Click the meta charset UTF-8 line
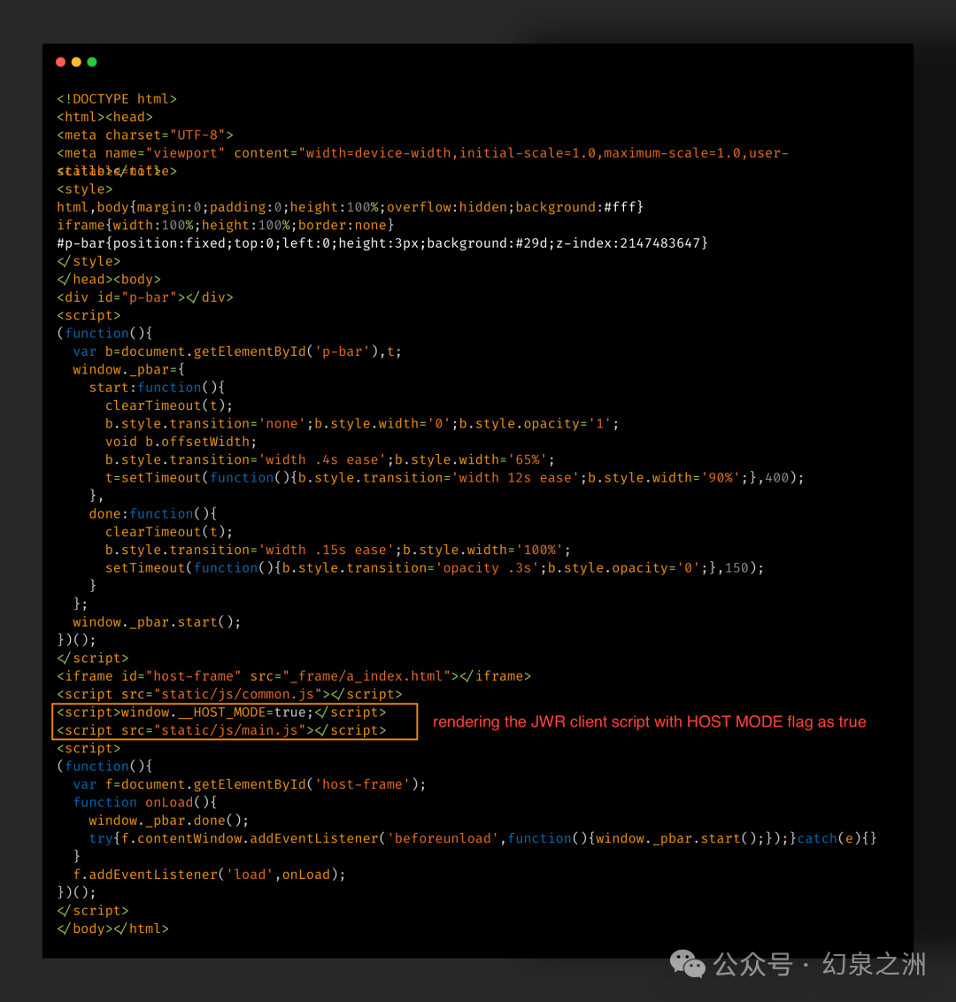Viewport: 956px width, 1002px height. point(145,135)
